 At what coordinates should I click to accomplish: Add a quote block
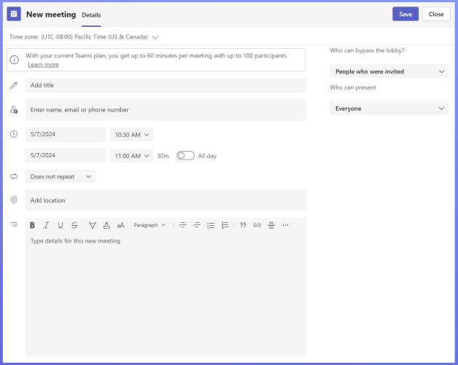pyautogui.click(x=243, y=225)
